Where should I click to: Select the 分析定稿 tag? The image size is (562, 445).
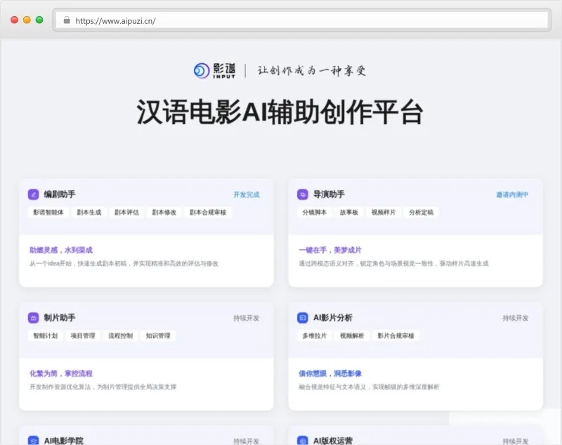tap(421, 212)
